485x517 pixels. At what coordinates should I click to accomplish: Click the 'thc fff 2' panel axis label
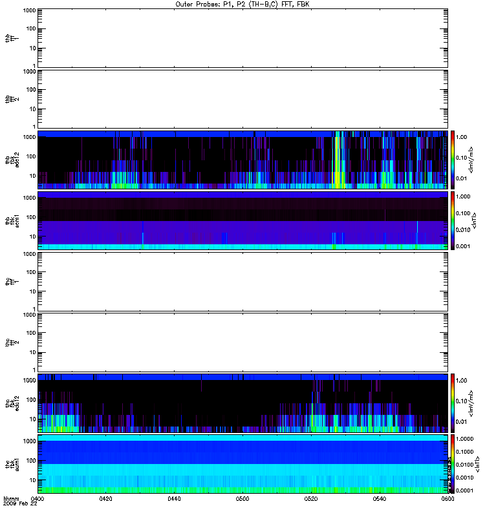(x=12, y=343)
